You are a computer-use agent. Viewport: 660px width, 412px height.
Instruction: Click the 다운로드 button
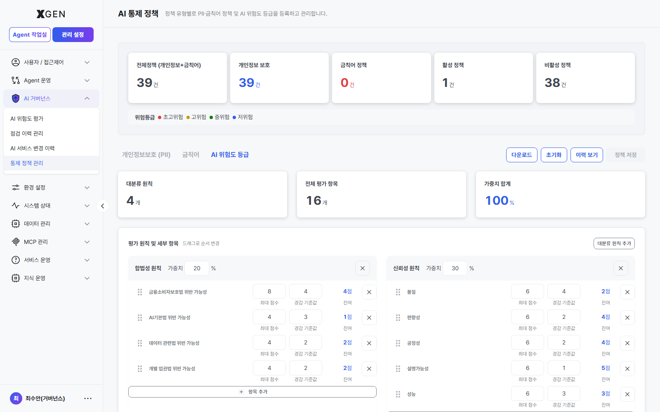(x=522, y=155)
